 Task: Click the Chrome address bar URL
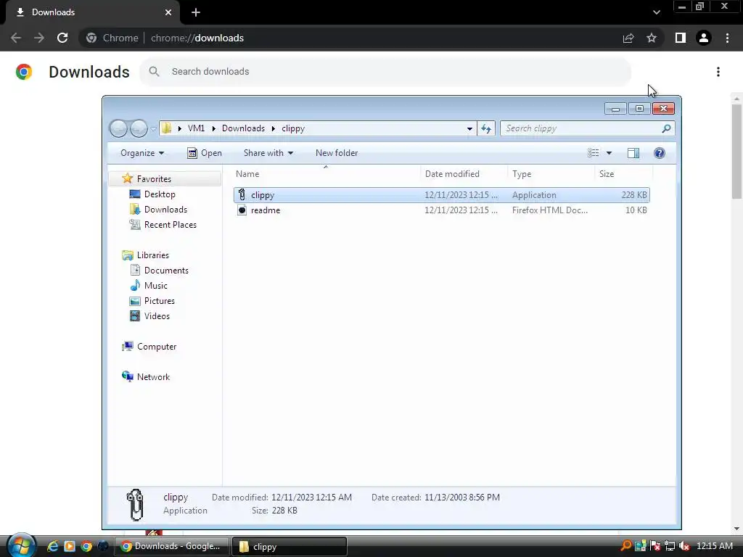197,38
